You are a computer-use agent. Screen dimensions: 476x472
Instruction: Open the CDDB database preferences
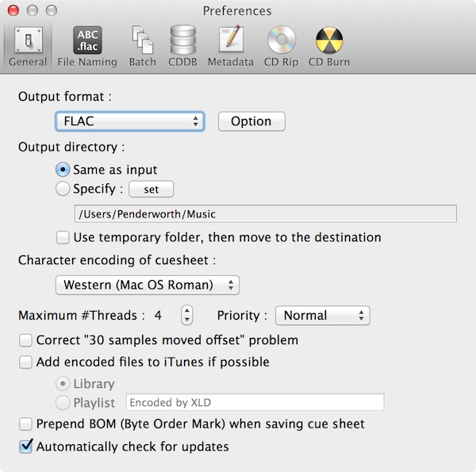click(x=182, y=47)
